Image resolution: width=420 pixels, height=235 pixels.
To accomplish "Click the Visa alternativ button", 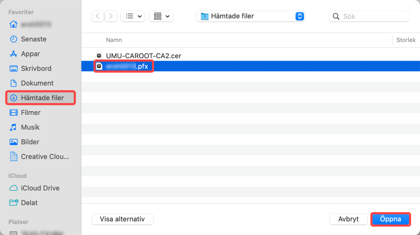I will pyautogui.click(x=122, y=219).
